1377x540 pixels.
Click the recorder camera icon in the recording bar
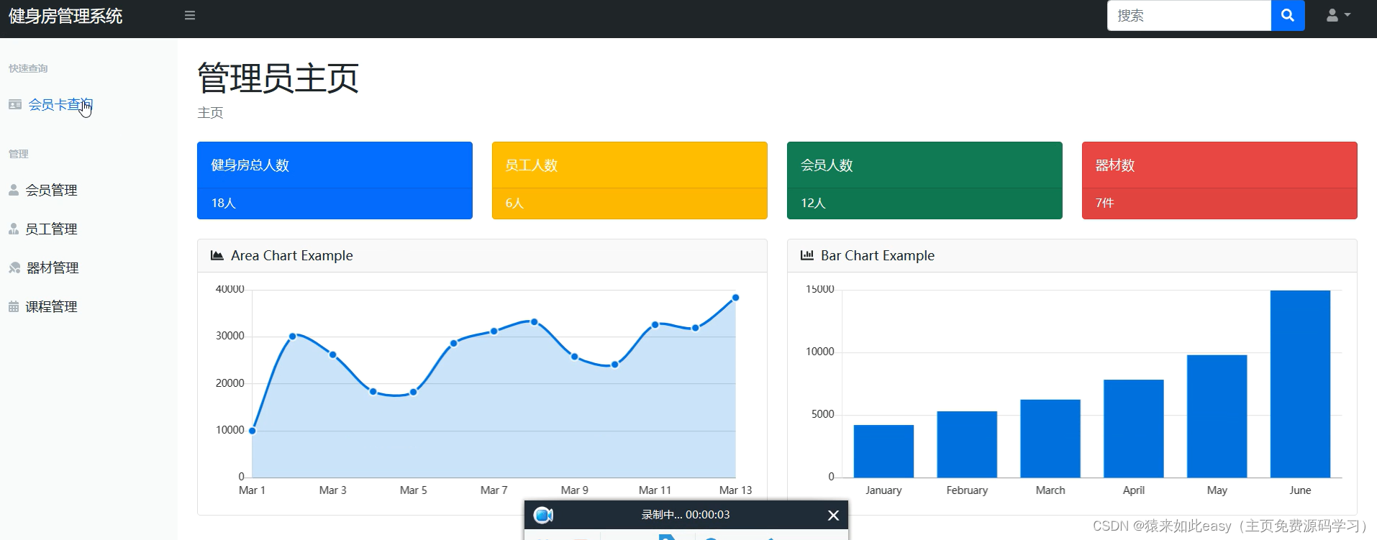(x=543, y=515)
